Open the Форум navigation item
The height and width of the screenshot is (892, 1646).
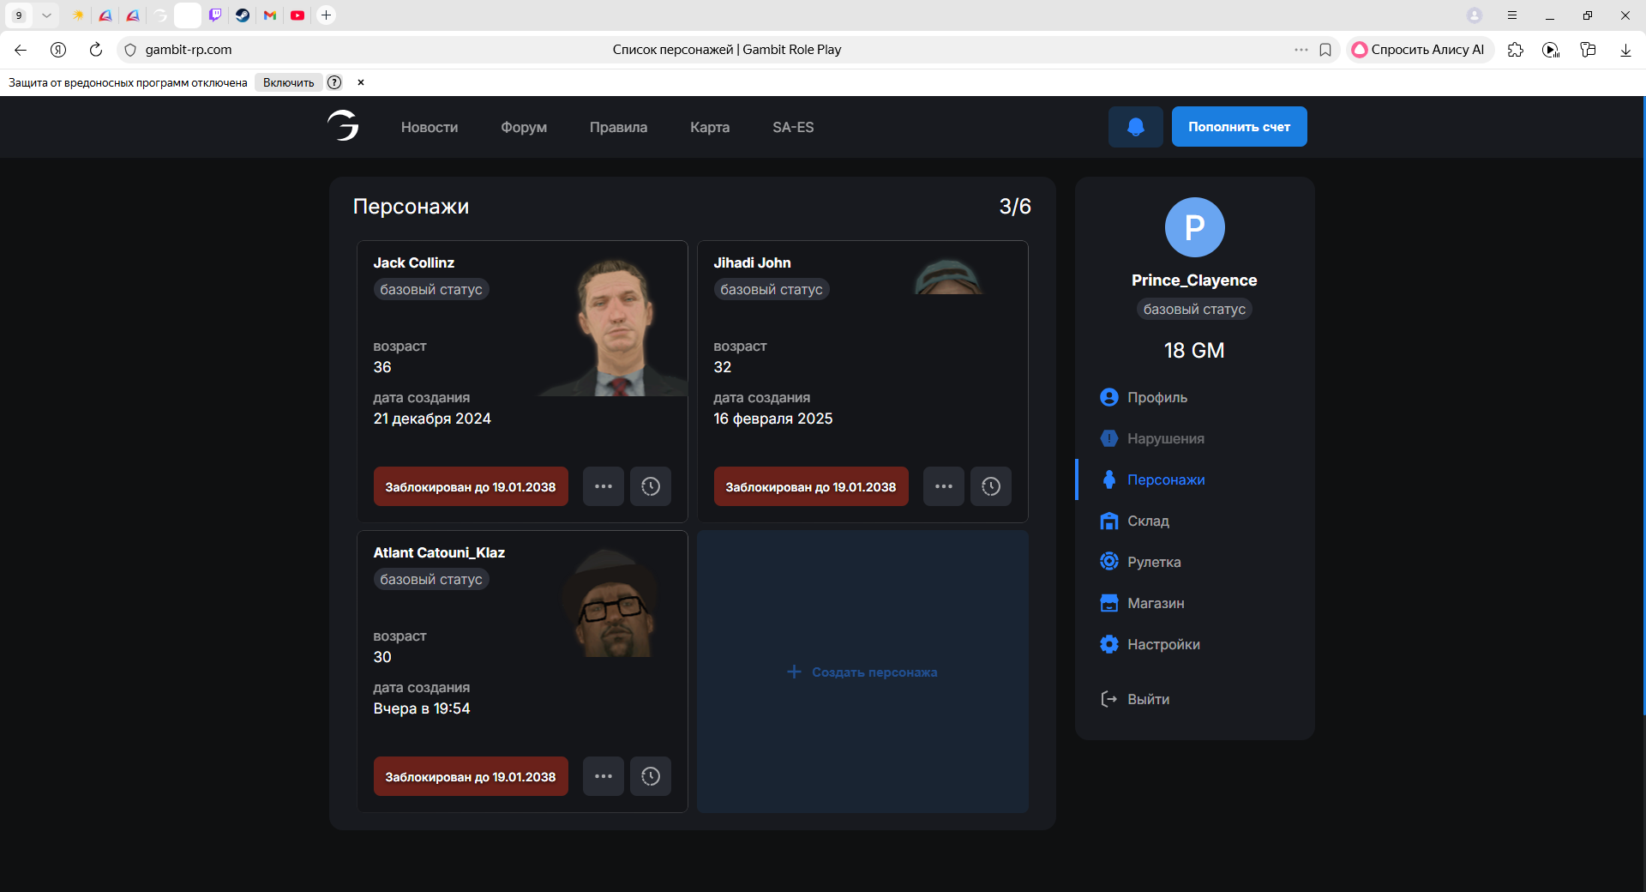(x=524, y=127)
